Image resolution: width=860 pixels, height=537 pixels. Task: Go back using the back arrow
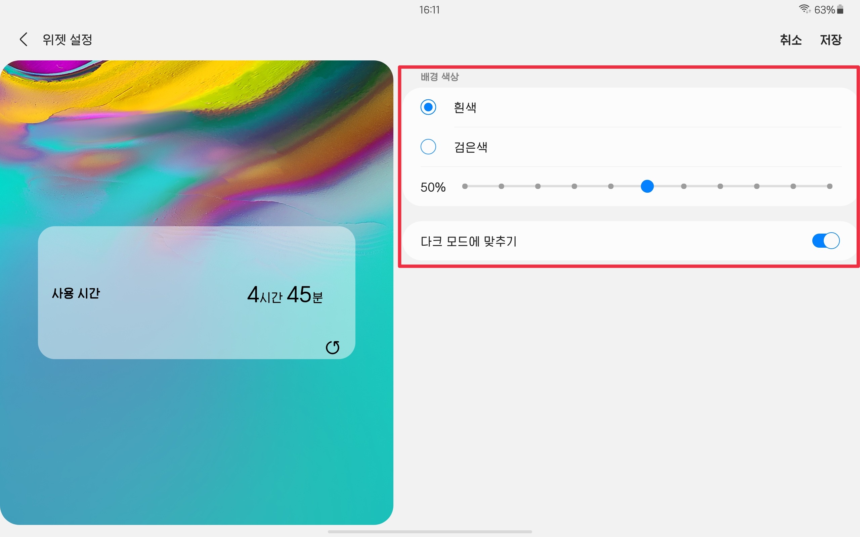[24, 39]
